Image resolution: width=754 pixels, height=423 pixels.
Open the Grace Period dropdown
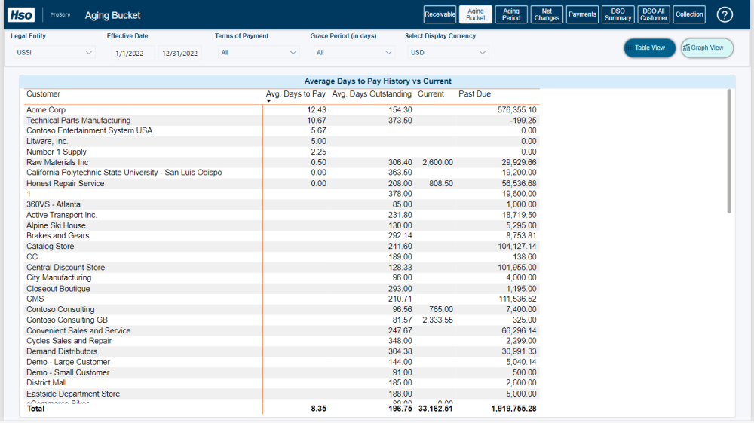(x=354, y=53)
